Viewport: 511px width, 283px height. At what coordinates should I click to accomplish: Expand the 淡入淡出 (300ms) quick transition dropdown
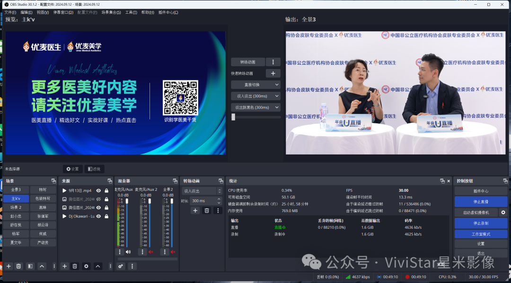point(256,96)
